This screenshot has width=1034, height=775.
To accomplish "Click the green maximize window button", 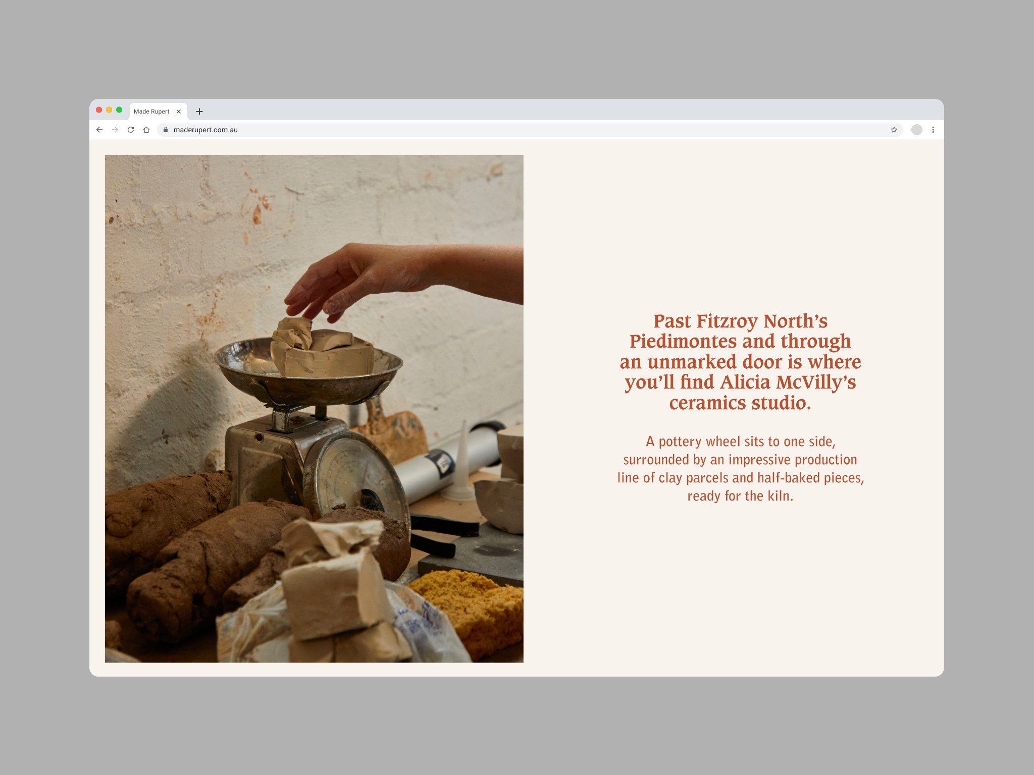I will (119, 110).
